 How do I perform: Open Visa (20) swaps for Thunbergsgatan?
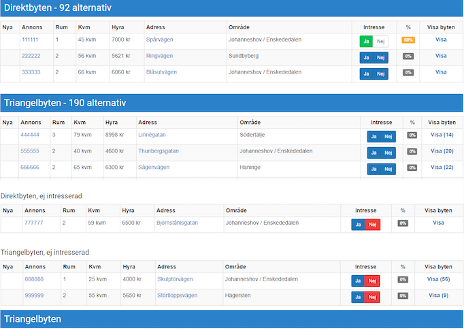click(x=442, y=151)
